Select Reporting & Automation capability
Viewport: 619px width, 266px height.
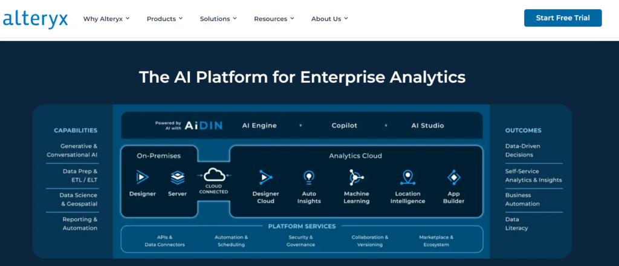80,224
